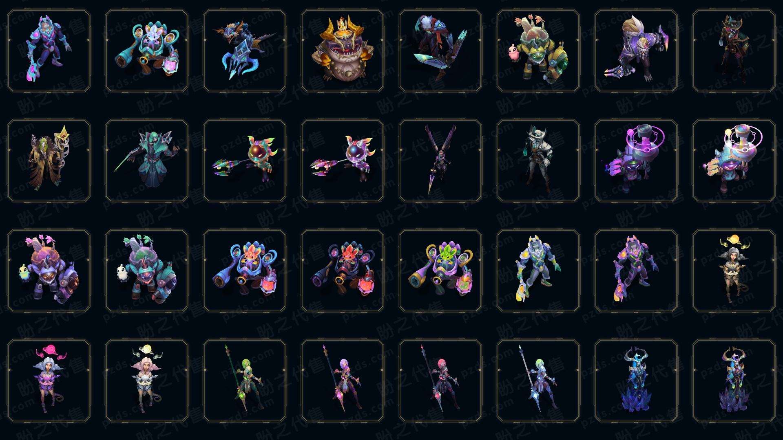Select the yellow-green plant mech with pink chick
783x440 pixels.
[538, 51]
